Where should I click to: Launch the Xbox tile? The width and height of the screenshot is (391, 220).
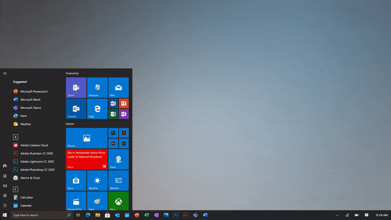click(118, 201)
